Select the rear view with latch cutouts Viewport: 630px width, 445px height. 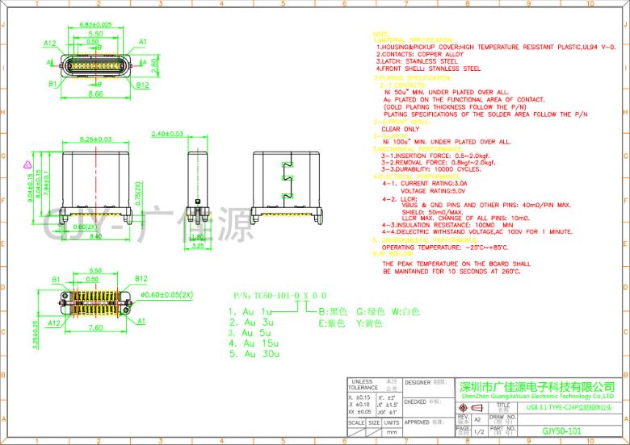[x=286, y=188]
